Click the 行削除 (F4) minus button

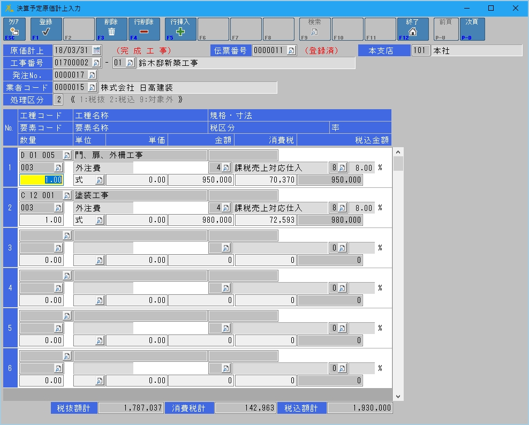tap(144, 29)
